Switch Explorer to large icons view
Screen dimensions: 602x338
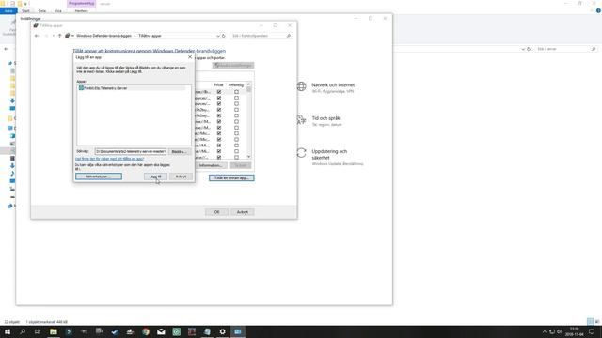click(597, 321)
